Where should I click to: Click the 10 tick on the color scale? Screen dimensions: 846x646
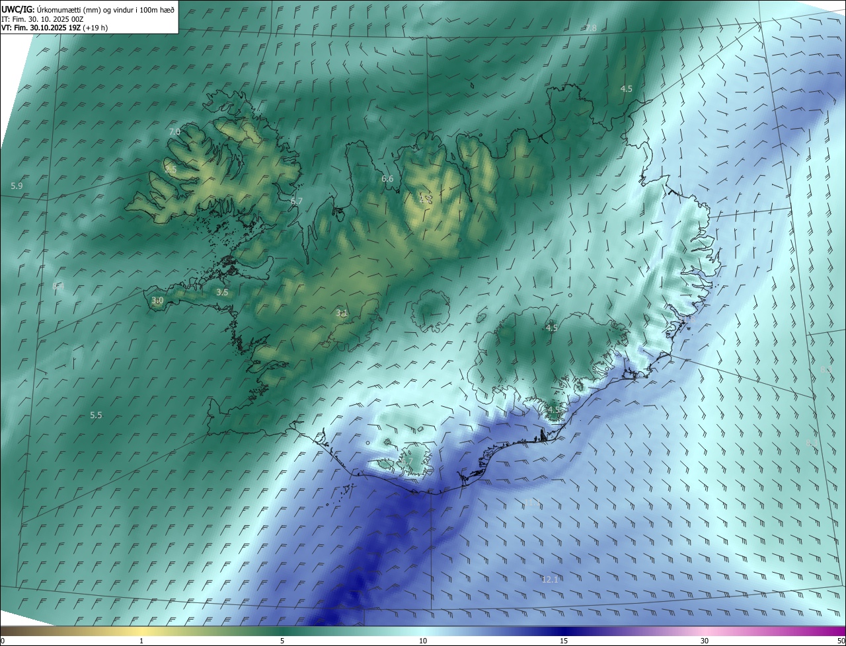[423, 641]
